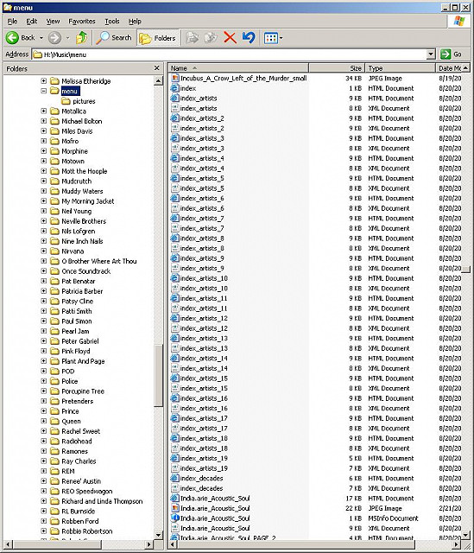This screenshot has height=553, width=474.
Task: Select the Robbie Robertson folder
Action: tap(87, 531)
